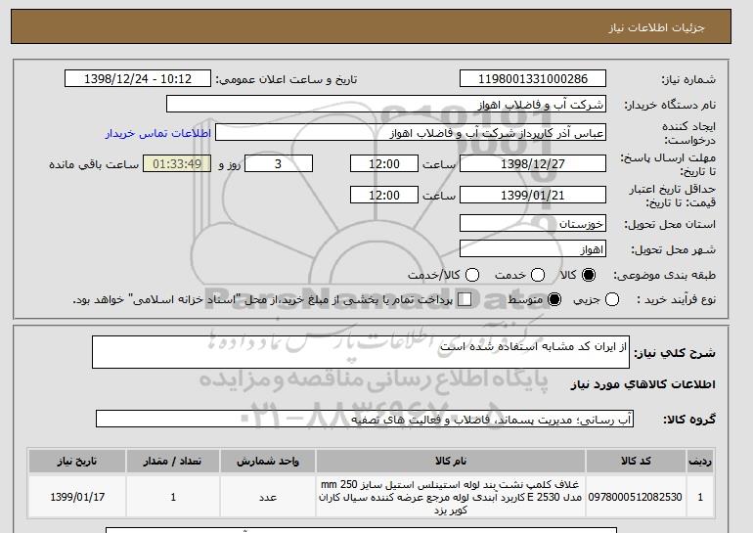Select the کالا/خدمت radio button
Screen dimensions: 753x533
472,275
